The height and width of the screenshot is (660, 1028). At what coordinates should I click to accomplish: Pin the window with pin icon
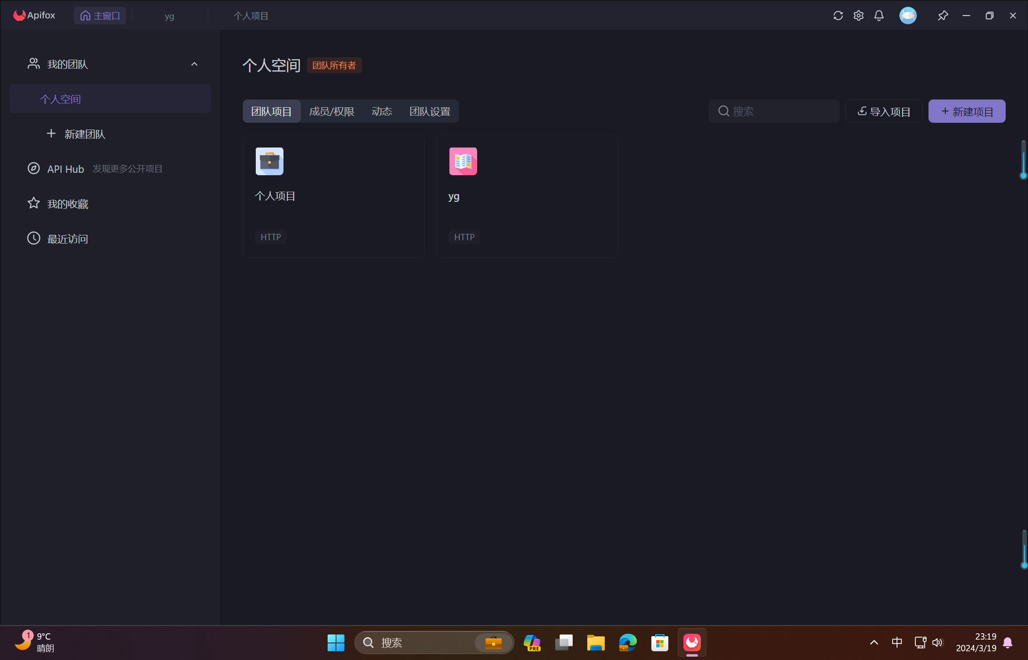[943, 16]
